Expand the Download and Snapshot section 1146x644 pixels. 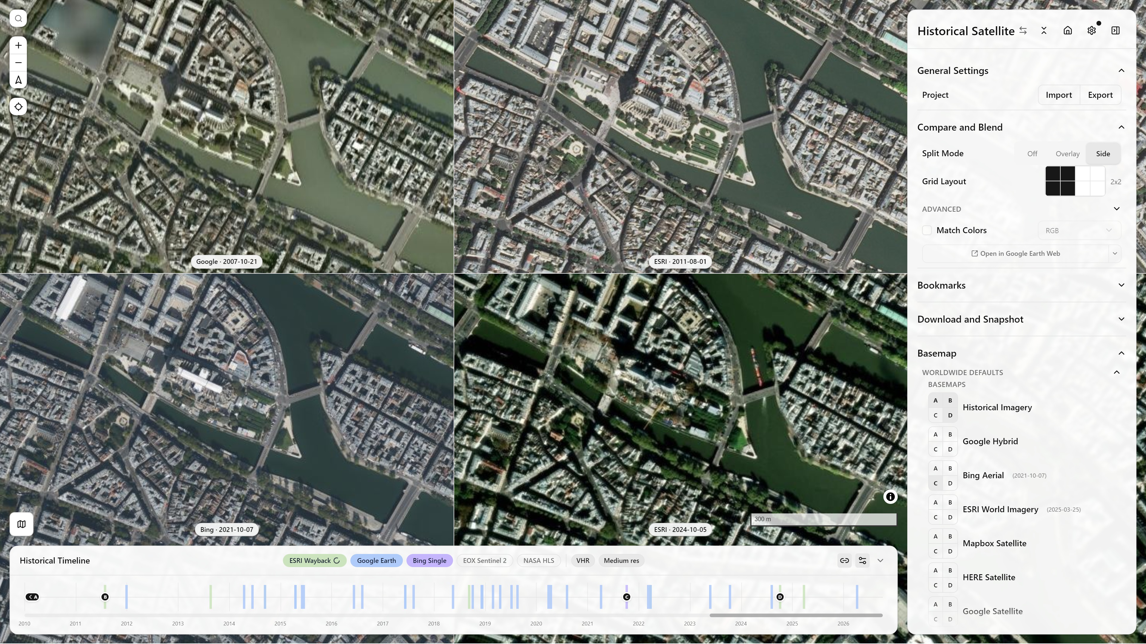pyautogui.click(x=1122, y=319)
